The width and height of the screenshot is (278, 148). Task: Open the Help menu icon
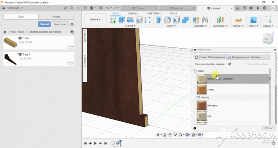265,8
